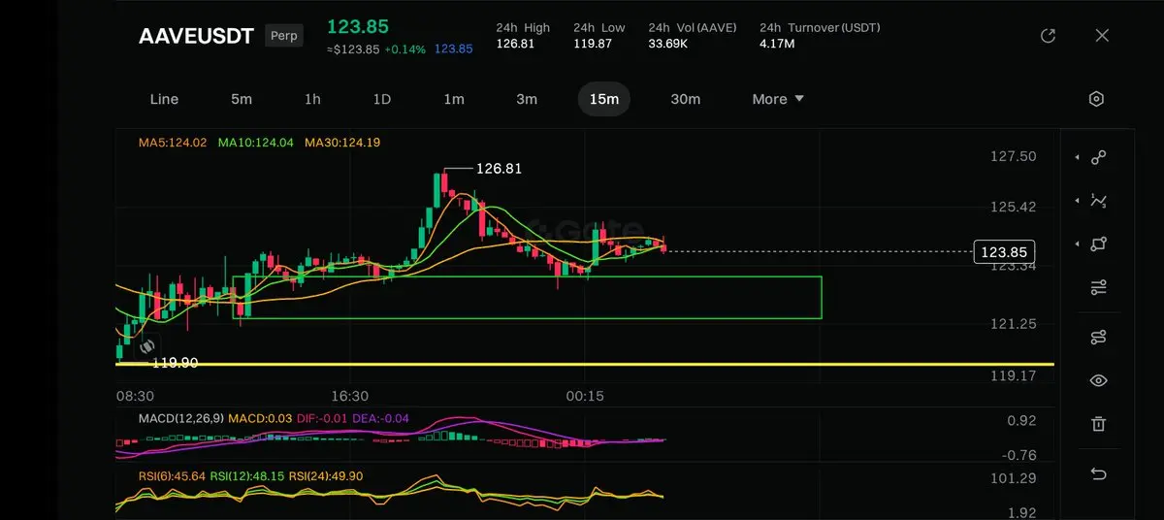Toggle drawings visibility eye icon
The height and width of the screenshot is (520, 1164).
pyautogui.click(x=1099, y=380)
